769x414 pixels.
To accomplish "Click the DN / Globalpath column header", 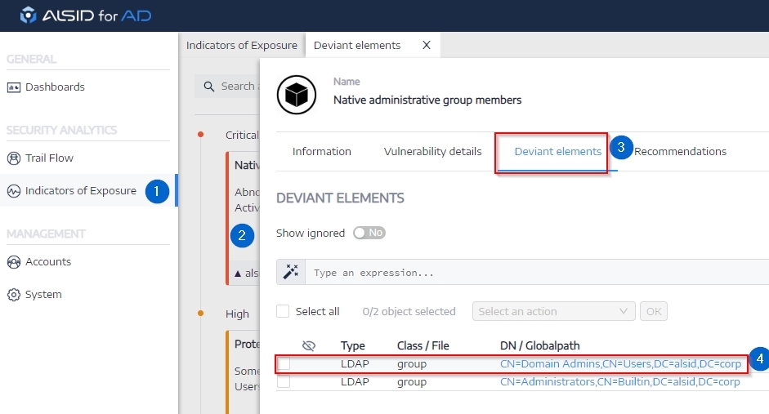I will click(x=540, y=346).
